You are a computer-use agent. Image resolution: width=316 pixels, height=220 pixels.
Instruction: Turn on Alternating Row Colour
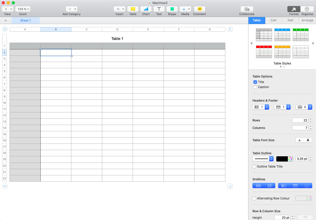[x=254, y=198]
